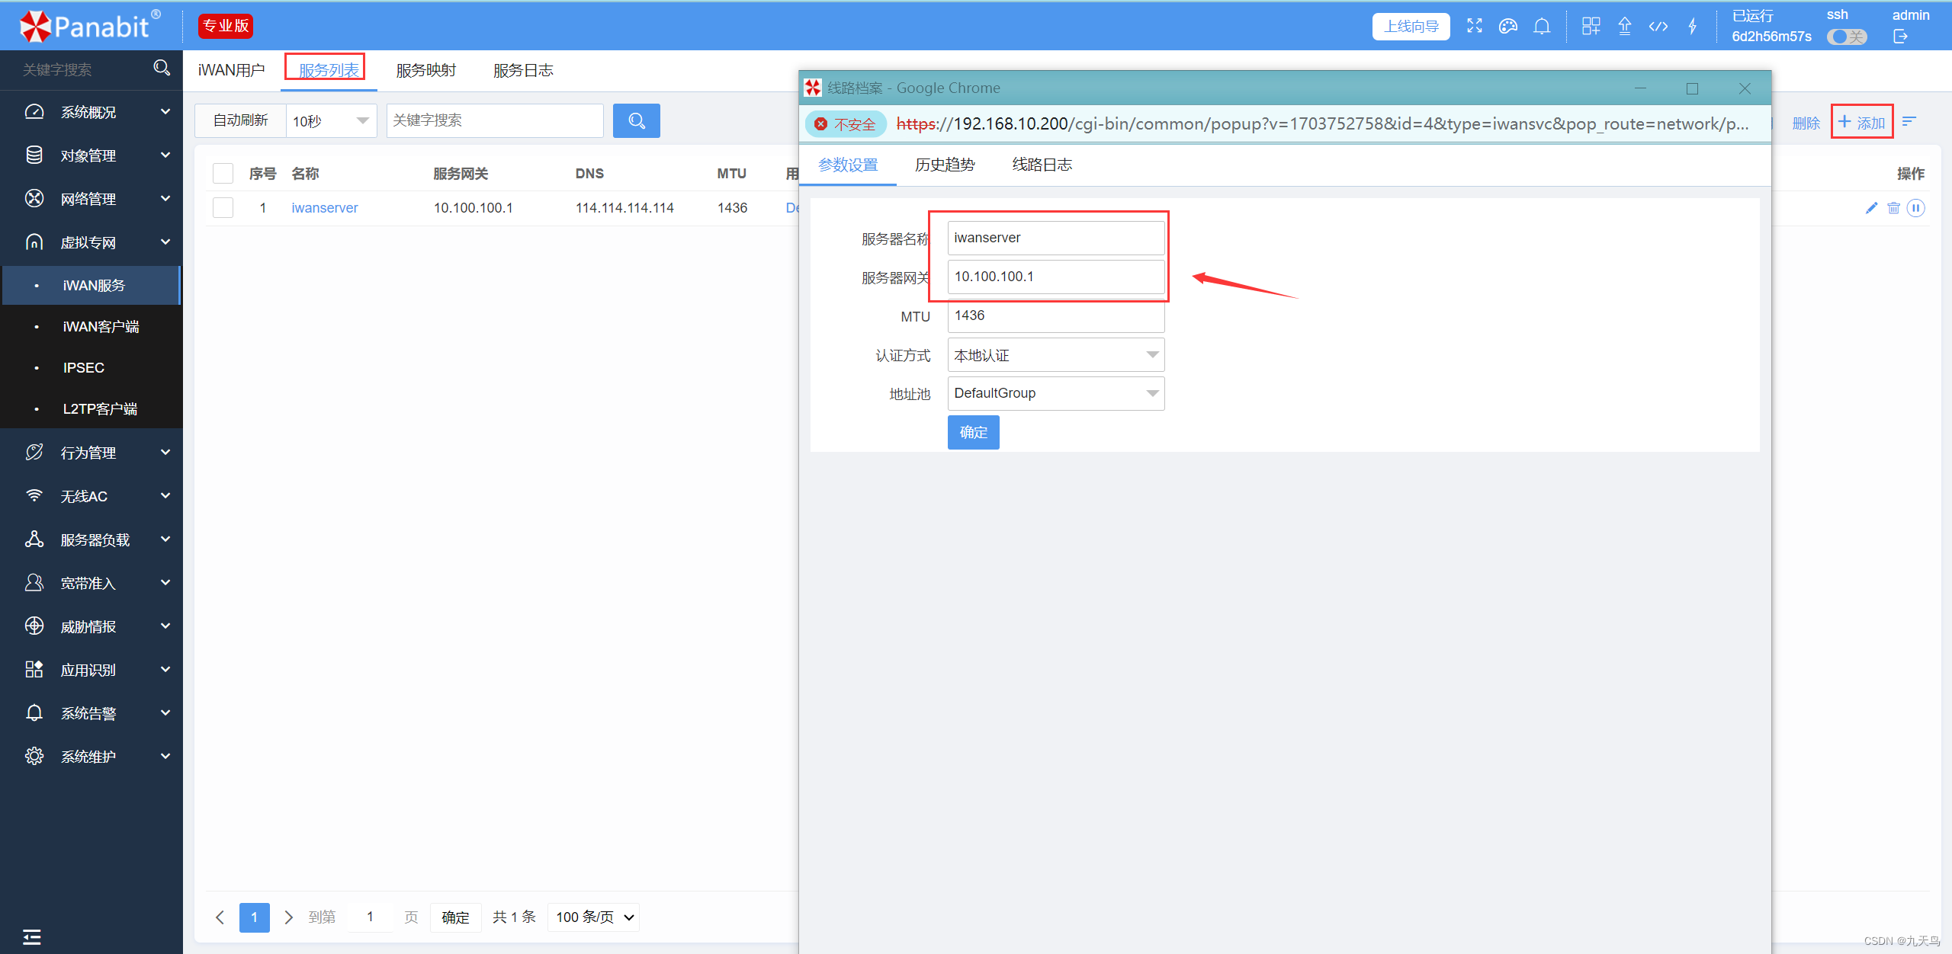
Task: Collapse sidebar using bottom-left menu icon
Action: coord(31,936)
